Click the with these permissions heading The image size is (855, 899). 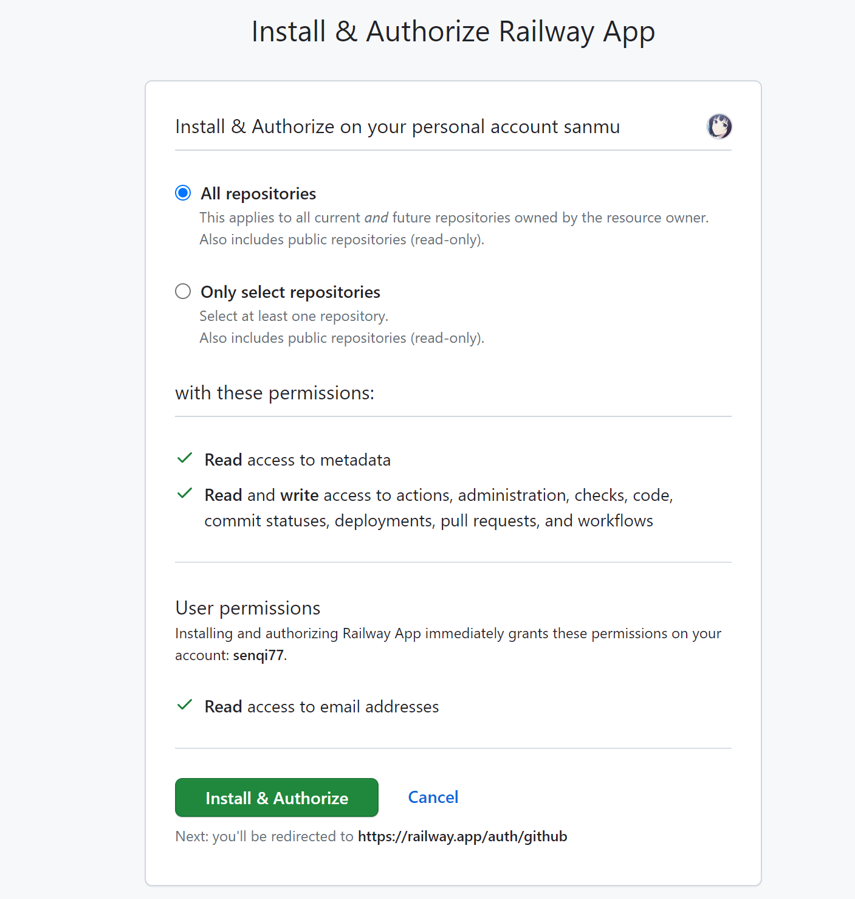[275, 393]
